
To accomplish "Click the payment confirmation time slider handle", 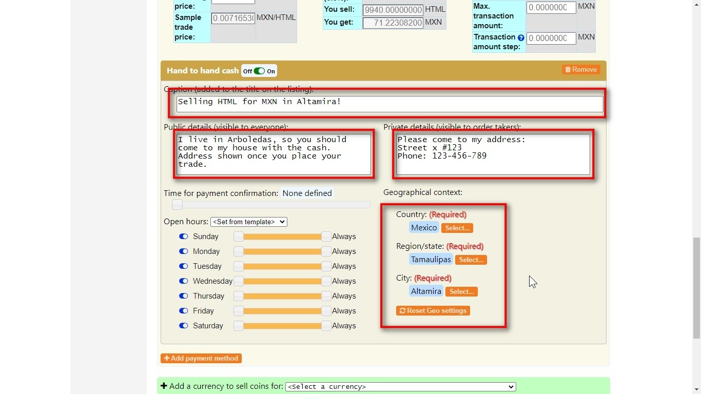I will (x=177, y=205).
